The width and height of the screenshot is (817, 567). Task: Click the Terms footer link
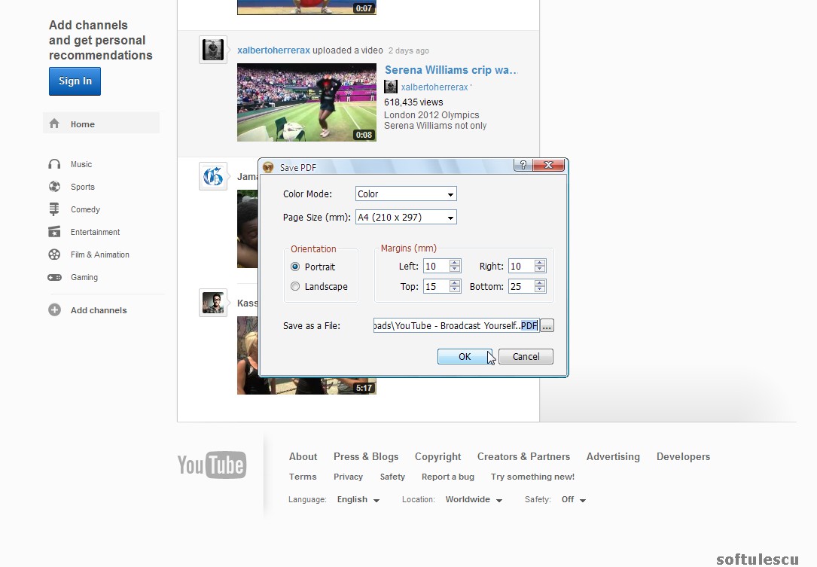(x=303, y=477)
